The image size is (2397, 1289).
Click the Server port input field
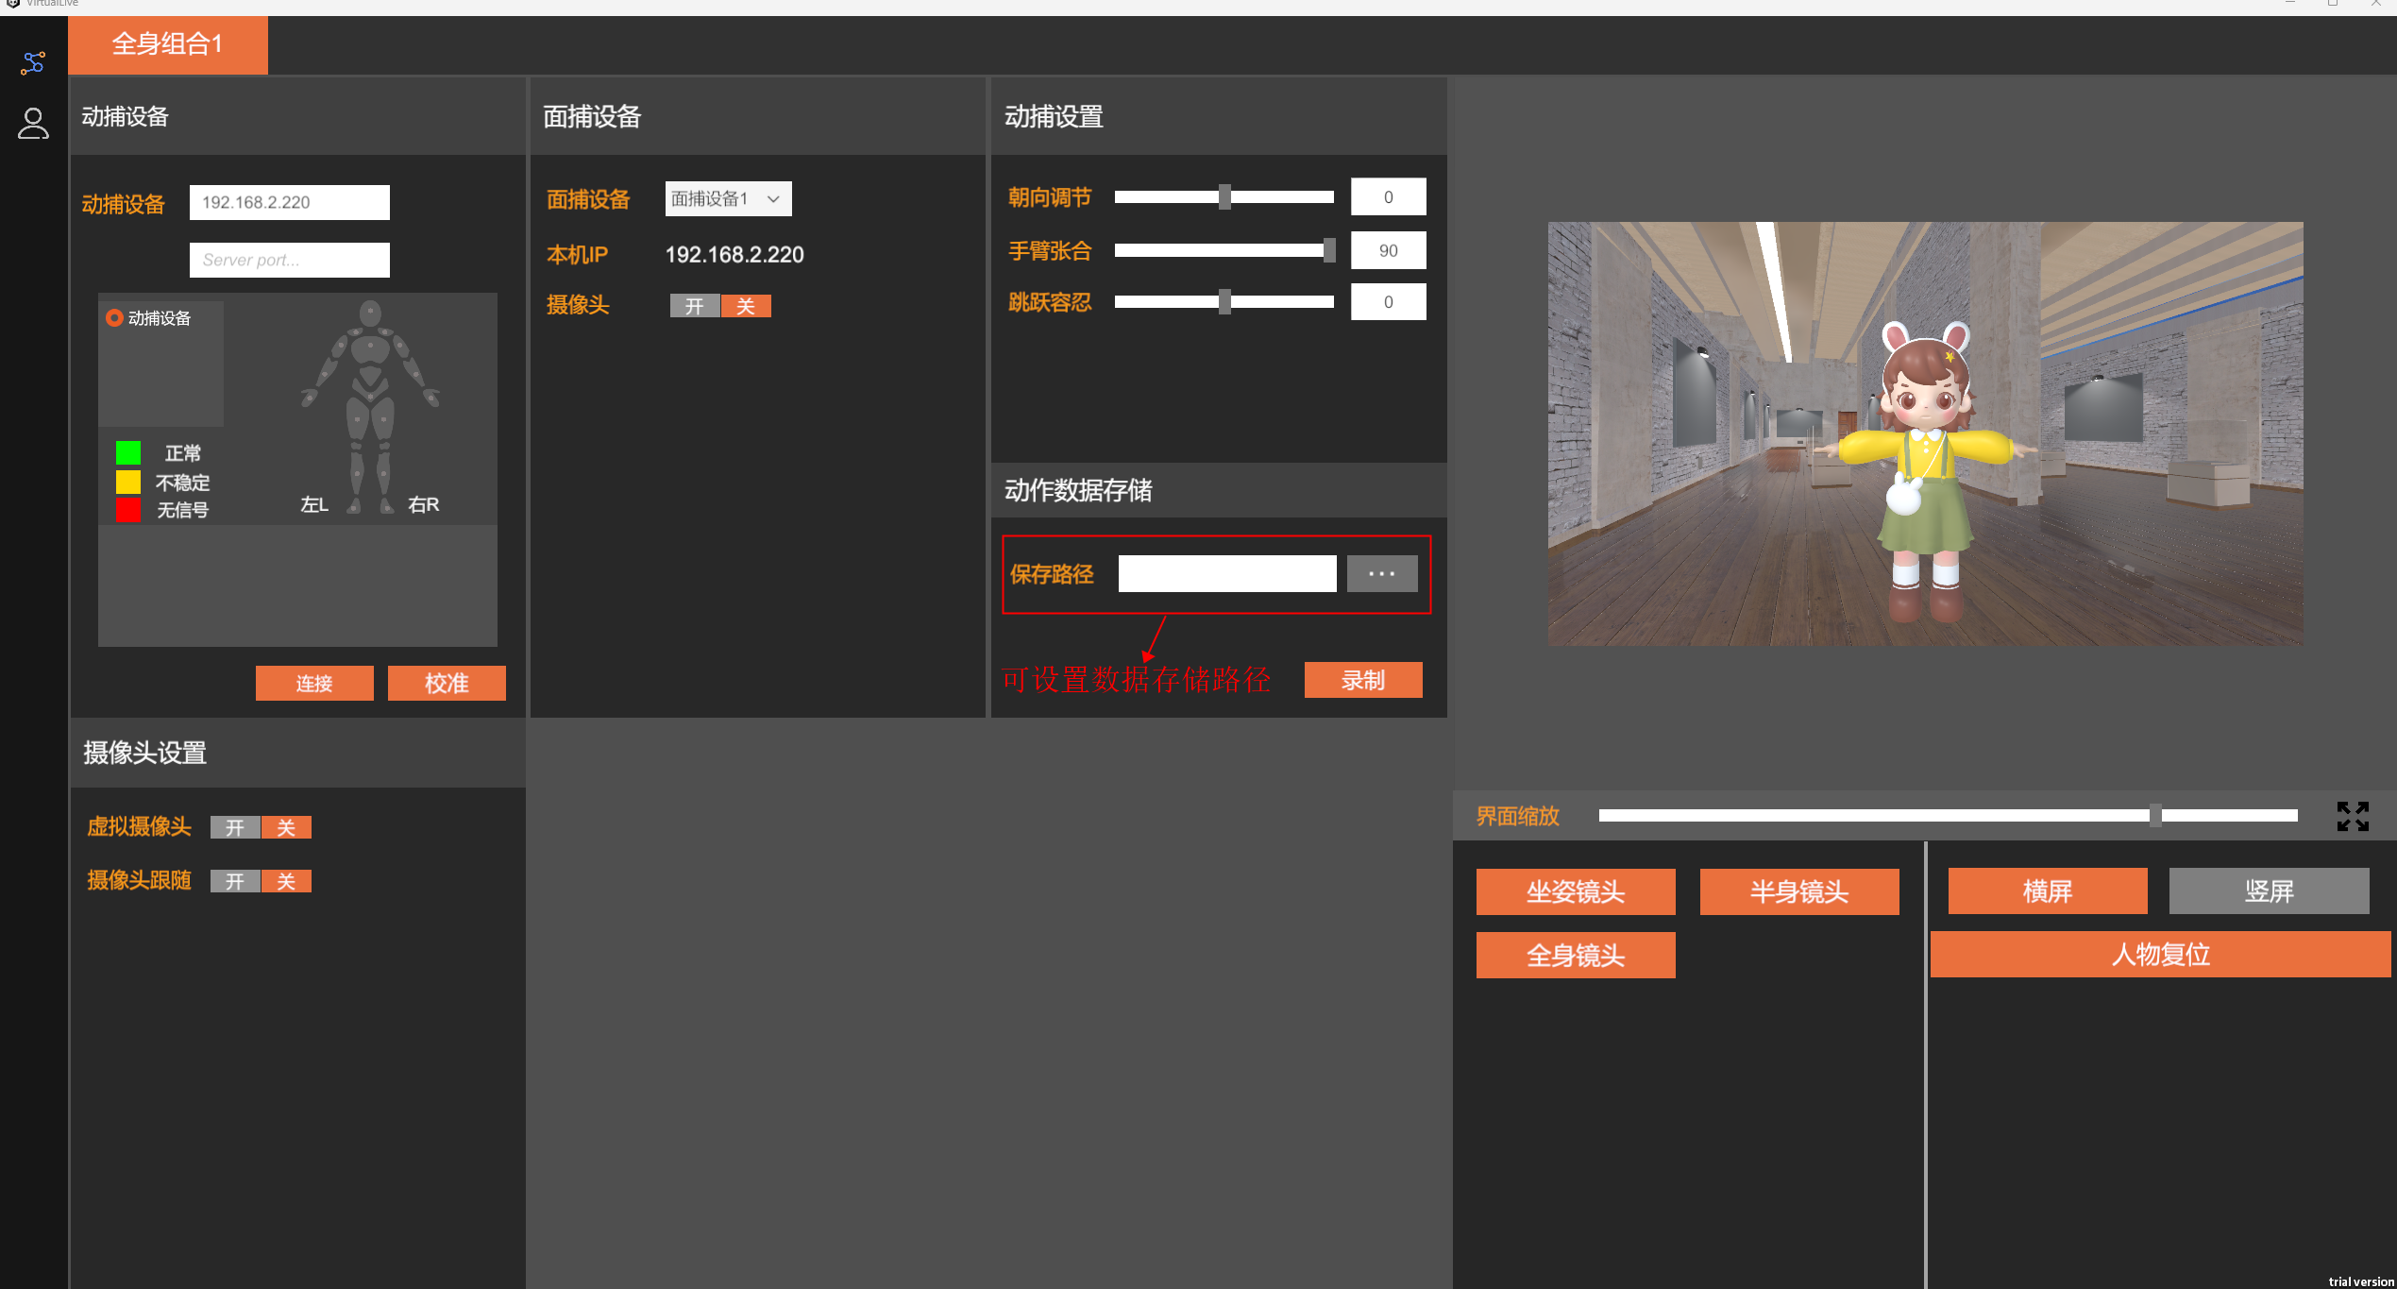coord(289,260)
